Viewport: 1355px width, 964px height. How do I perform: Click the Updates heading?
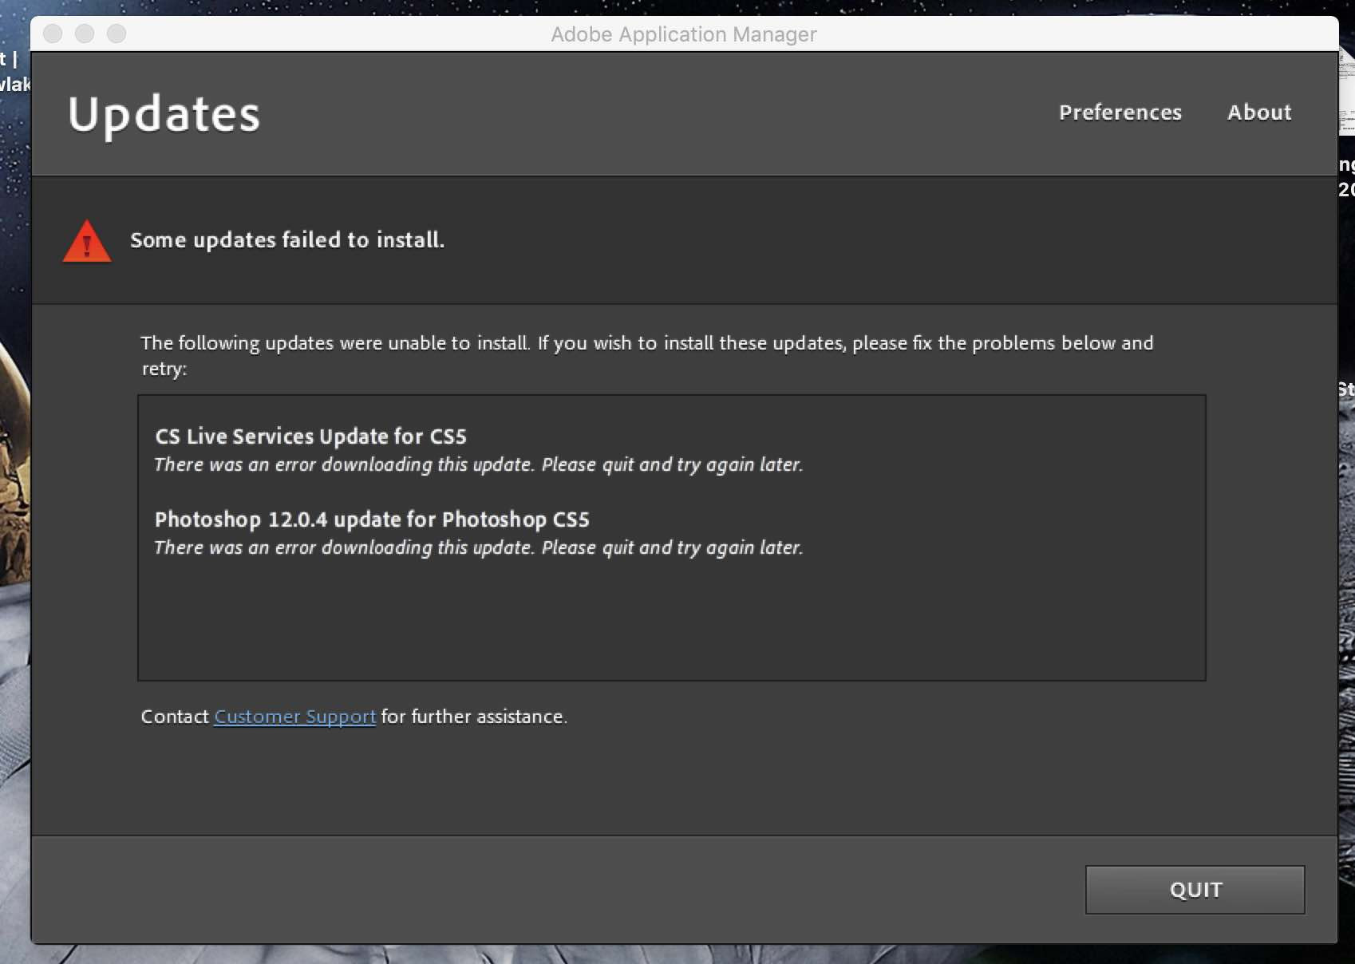coord(164,115)
